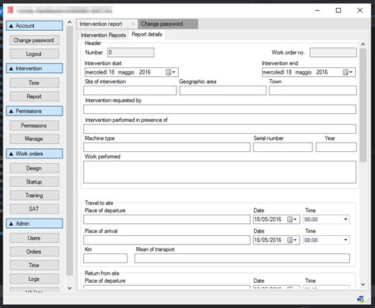Collapse the Admin section header
Screen dimensions: 375x308
pos(34,223)
